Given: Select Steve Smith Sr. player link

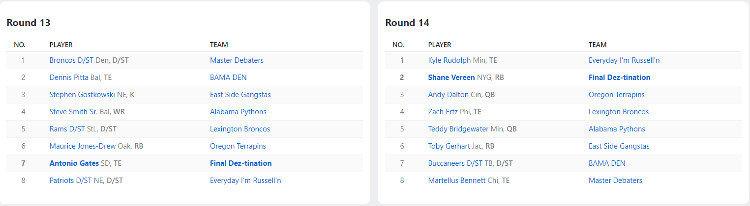Looking at the screenshot, I should coord(73,112).
